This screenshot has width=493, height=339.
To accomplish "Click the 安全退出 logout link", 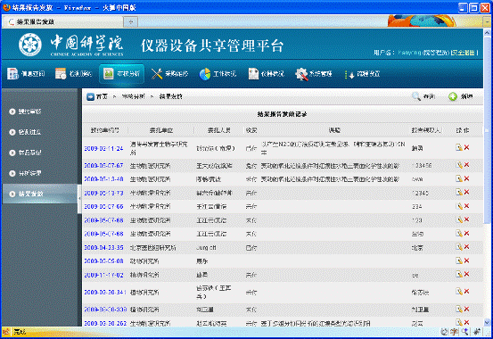I will point(463,53).
